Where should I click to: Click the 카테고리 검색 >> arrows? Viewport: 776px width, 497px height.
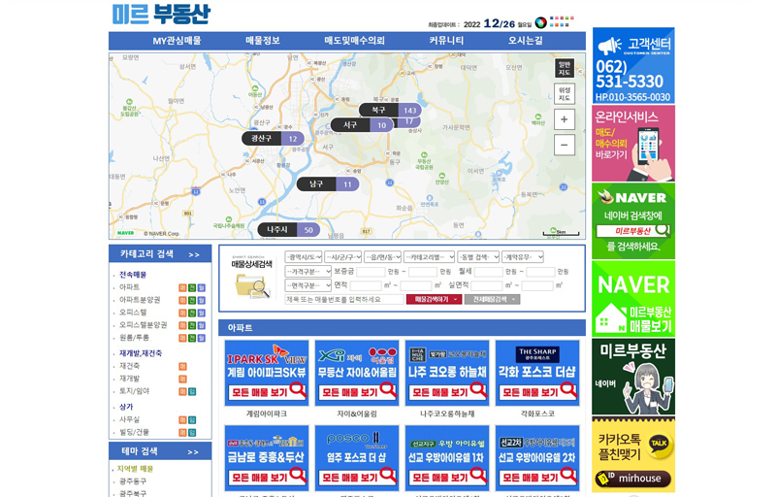[194, 254]
